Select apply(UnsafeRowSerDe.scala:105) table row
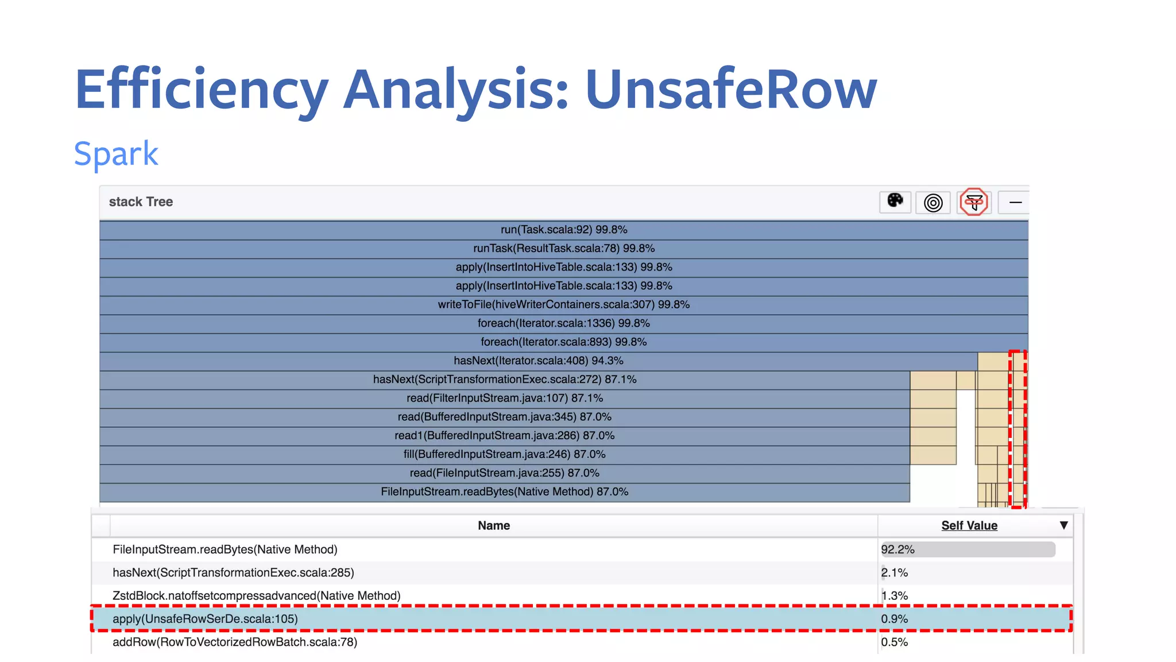 [582, 619]
